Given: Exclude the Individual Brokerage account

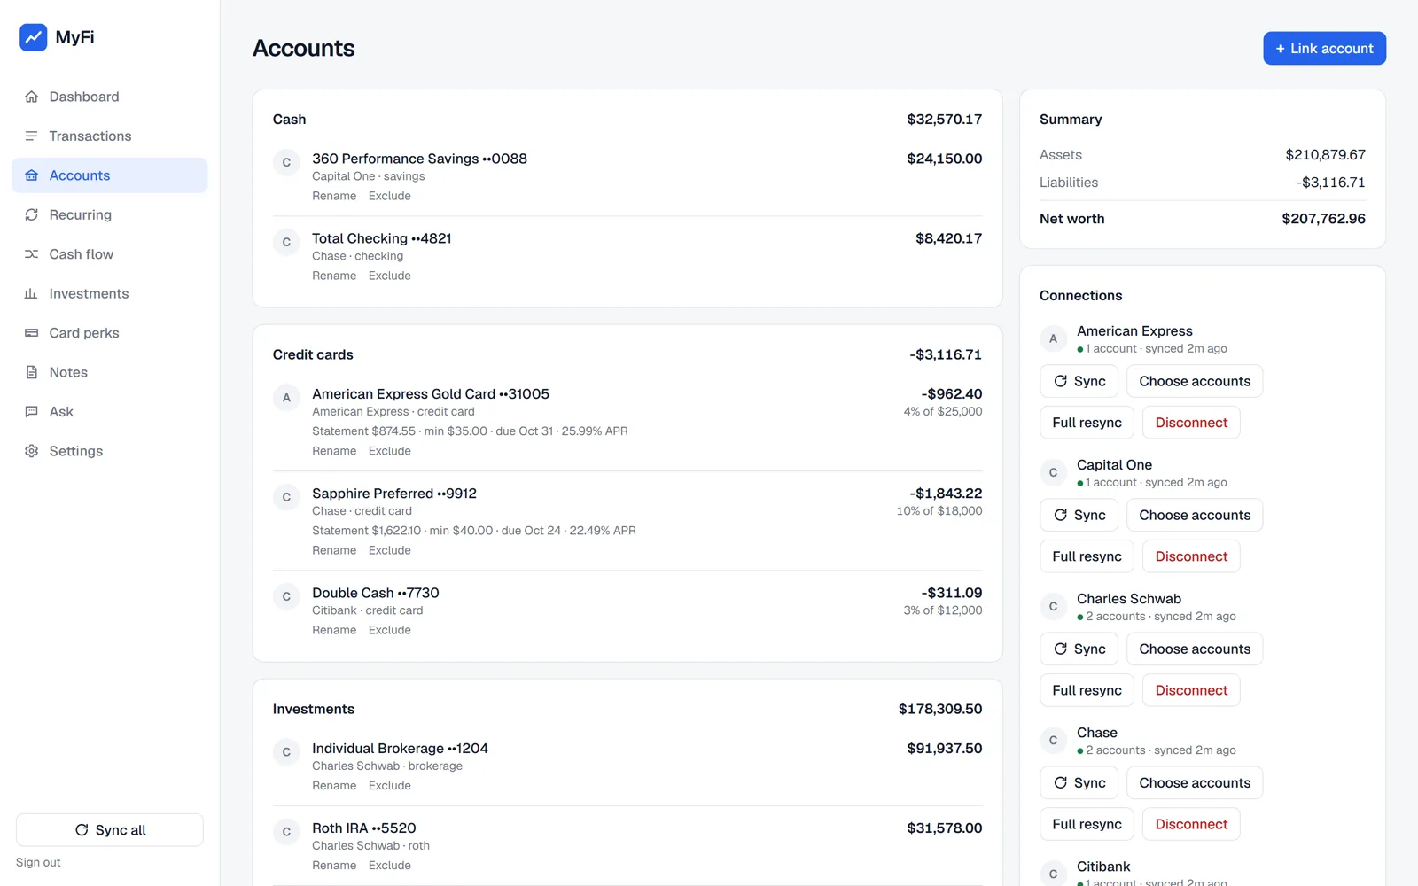Looking at the screenshot, I should coord(390,786).
